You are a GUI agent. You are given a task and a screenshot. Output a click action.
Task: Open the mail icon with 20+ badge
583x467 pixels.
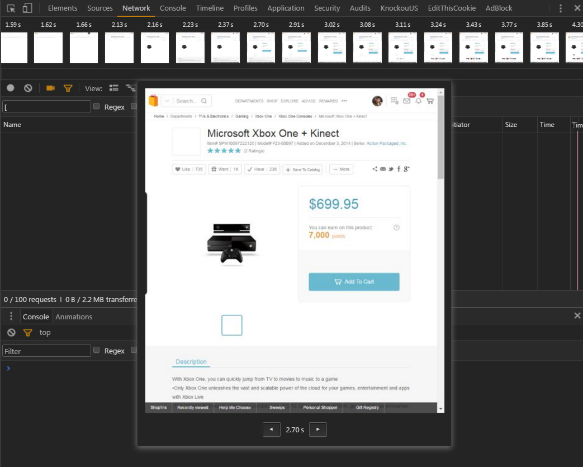(x=407, y=101)
